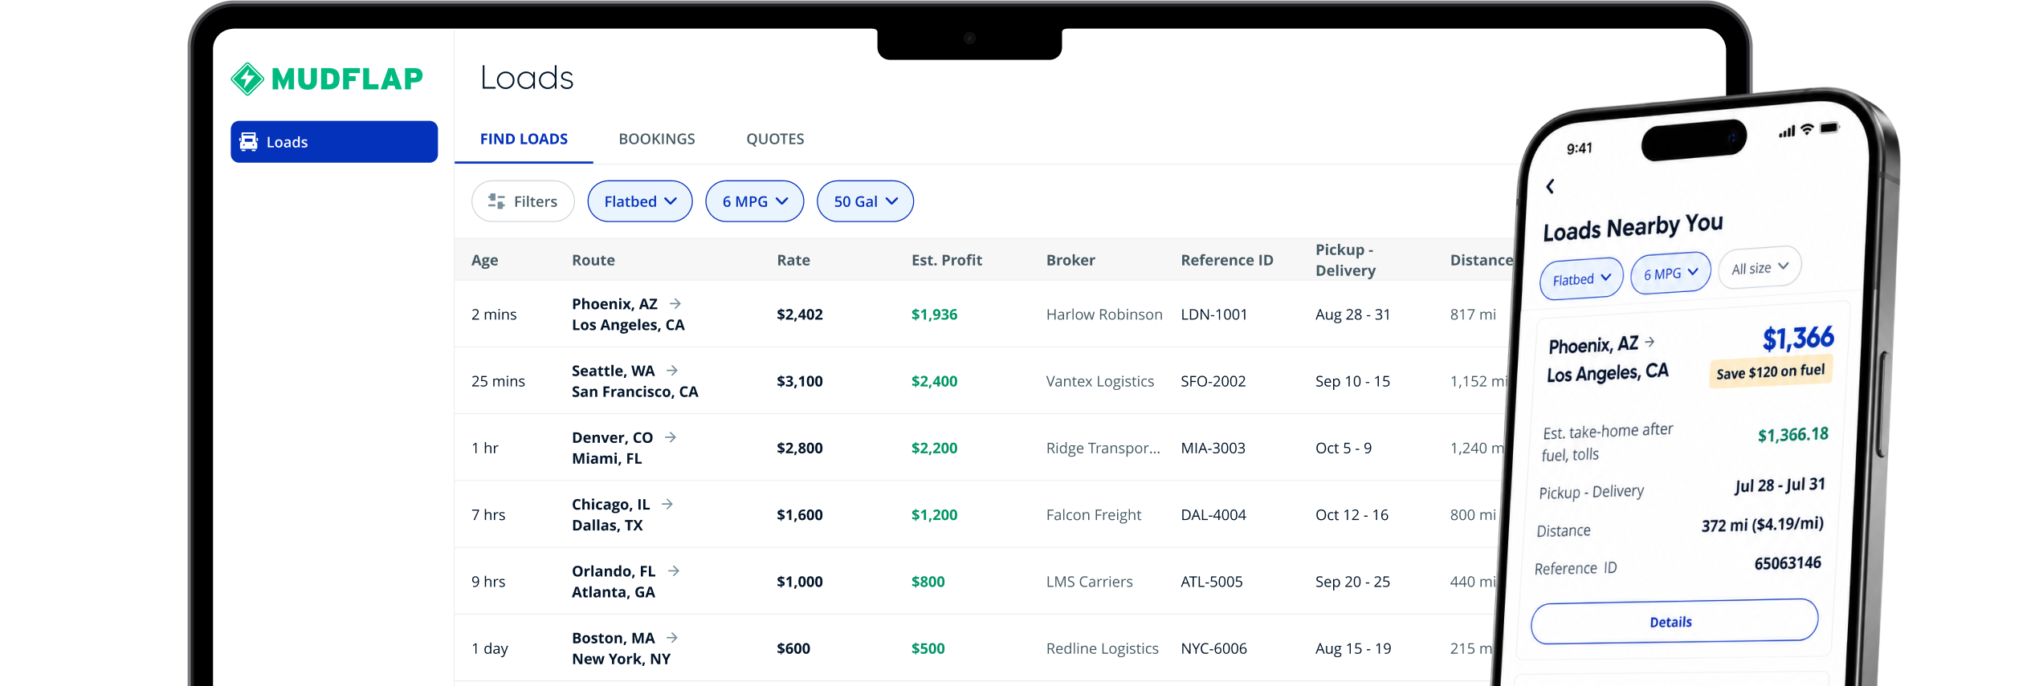Screen dimensions: 2043x686
Task: Click broker Falcon Freight
Action: click(1094, 514)
